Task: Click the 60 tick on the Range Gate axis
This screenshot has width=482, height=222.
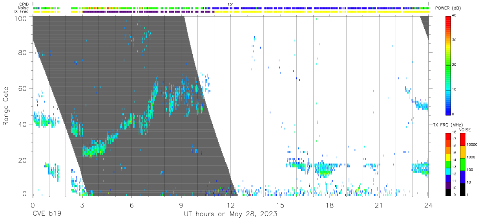Action: 23,88
